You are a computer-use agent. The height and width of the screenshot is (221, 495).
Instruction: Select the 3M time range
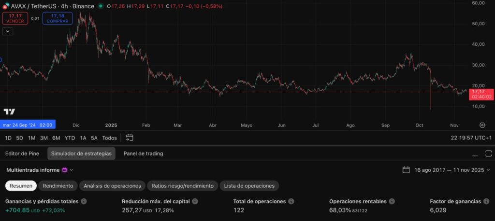pos(44,138)
